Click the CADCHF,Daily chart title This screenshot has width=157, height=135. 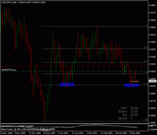click(x=9, y=3)
